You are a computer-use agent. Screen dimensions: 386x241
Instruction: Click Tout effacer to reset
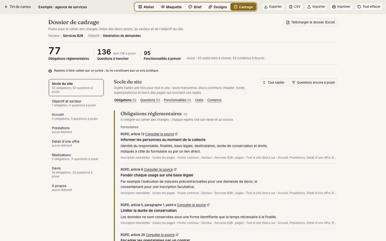369,7
